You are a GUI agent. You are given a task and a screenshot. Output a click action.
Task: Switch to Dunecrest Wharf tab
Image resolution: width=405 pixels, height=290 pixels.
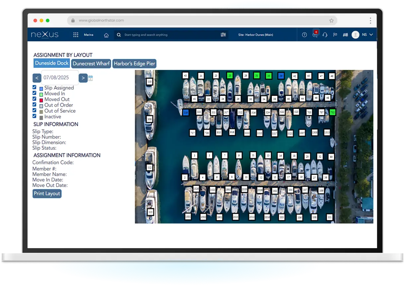tap(91, 63)
